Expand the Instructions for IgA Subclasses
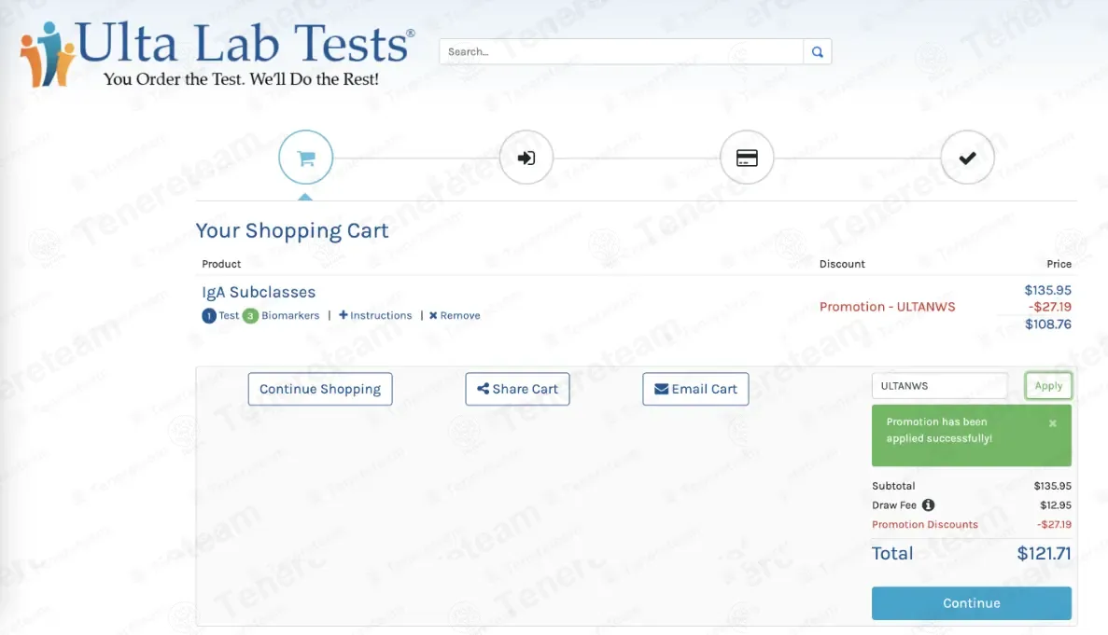Viewport: 1108px width, 635px height. point(375,316)
